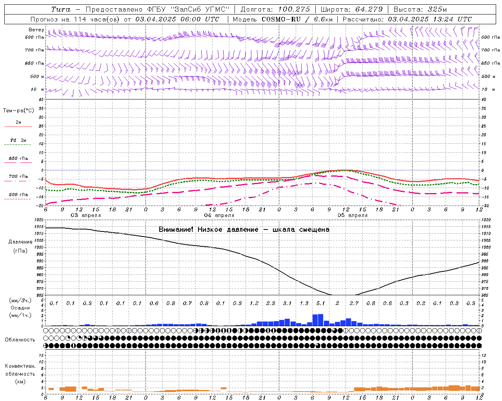Click the "Ветер" wind panel label
The height and width of the screenshot is (401, 502).
pyautogui.click(x=36, y=30)
